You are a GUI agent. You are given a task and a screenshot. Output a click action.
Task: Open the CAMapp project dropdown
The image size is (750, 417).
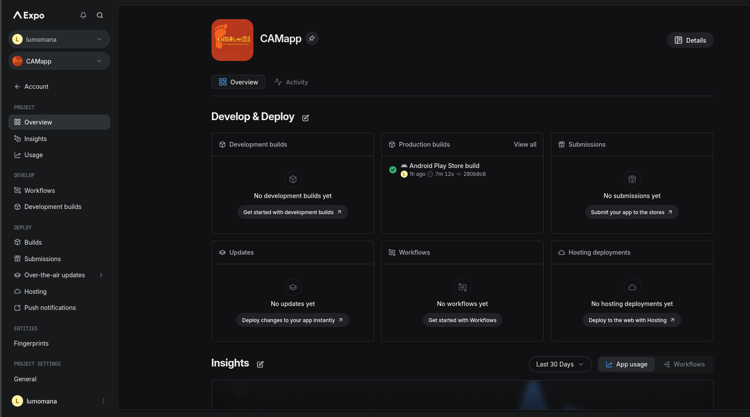point(59,61)
